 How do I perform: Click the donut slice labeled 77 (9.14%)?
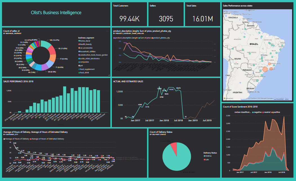(53, 58)
